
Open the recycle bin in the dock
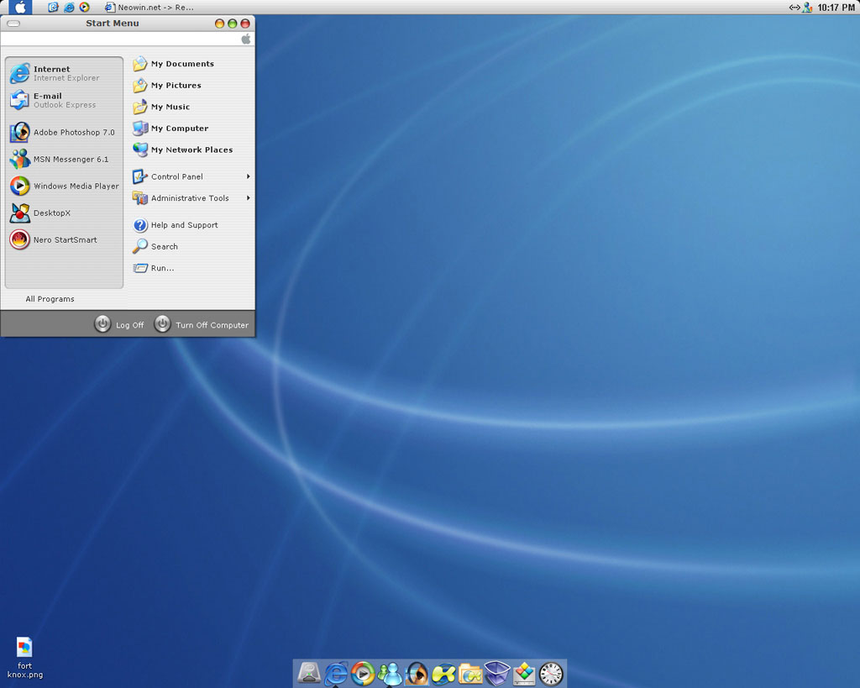[497, 673]
